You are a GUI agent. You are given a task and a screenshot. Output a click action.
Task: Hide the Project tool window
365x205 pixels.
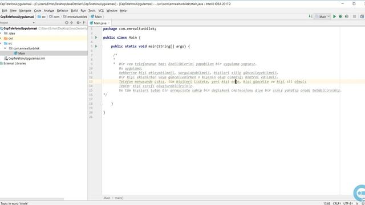[x=84, y=23]
